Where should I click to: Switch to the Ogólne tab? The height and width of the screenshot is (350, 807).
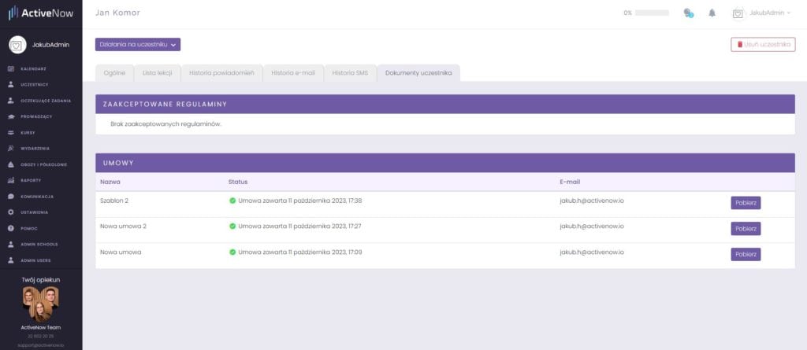click(113, 73)
